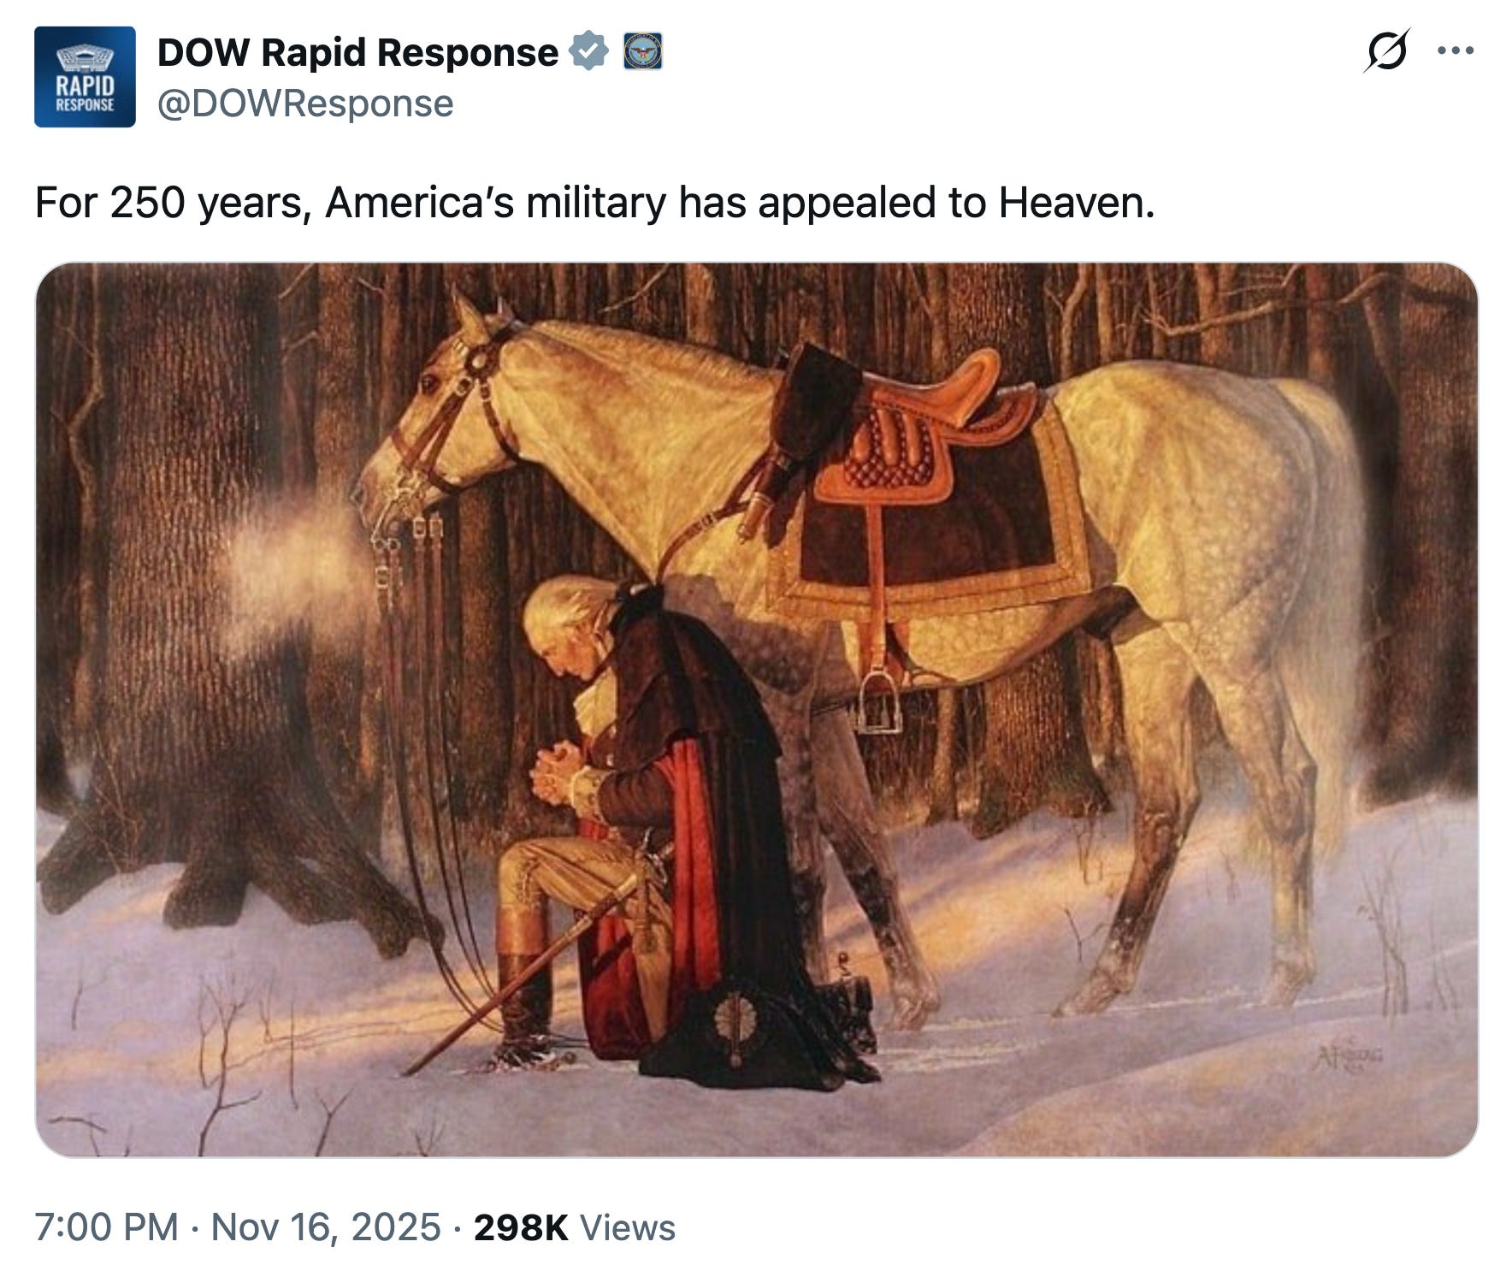Open the DOW Rapid Response profile avatar

coord(85,77)
